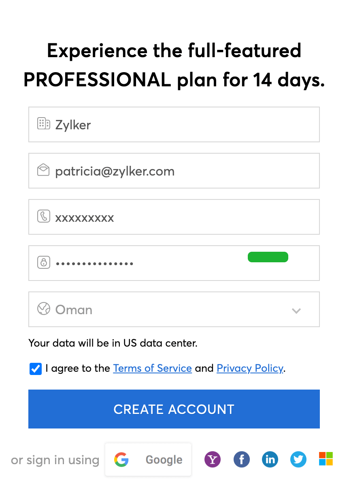Click the Yahoo sign-in icon
Viewport: 349px width, 497px height.
pyautogui.click(x=213, y=460)
